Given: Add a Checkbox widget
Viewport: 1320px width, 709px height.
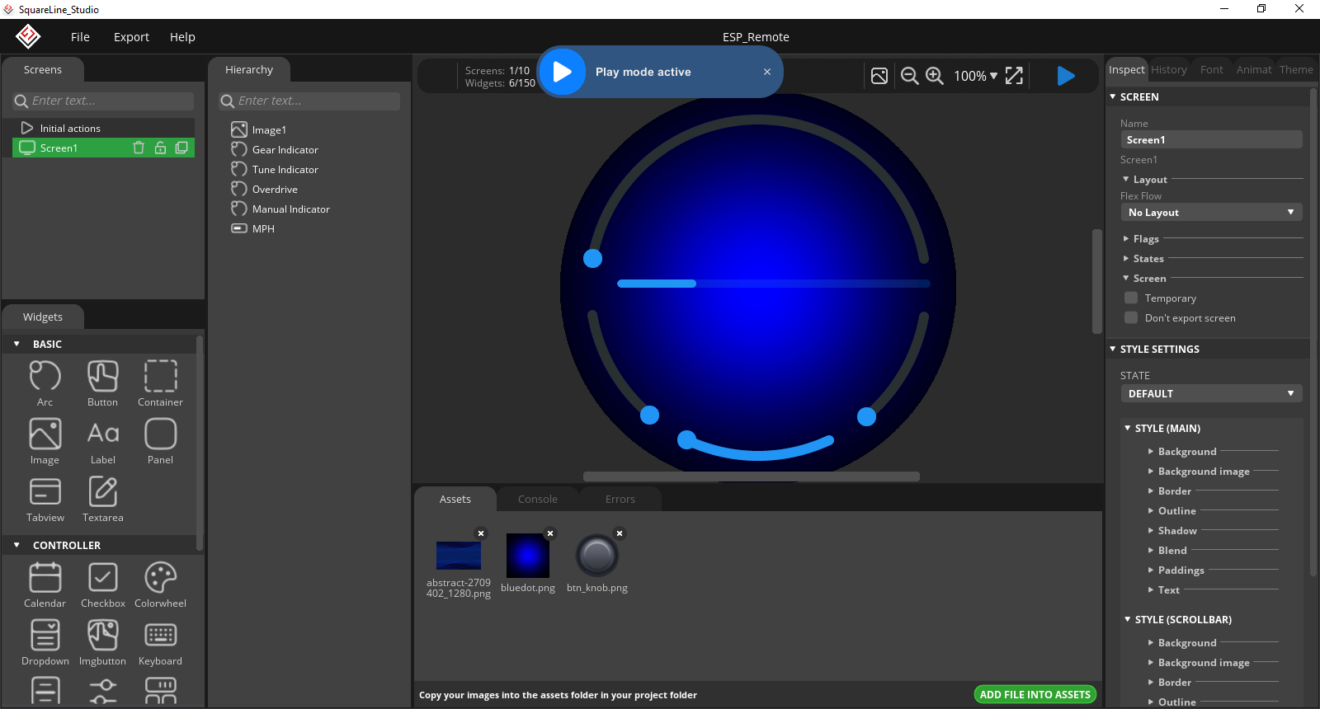Looking at the screenshot, I should click(103, 584).
